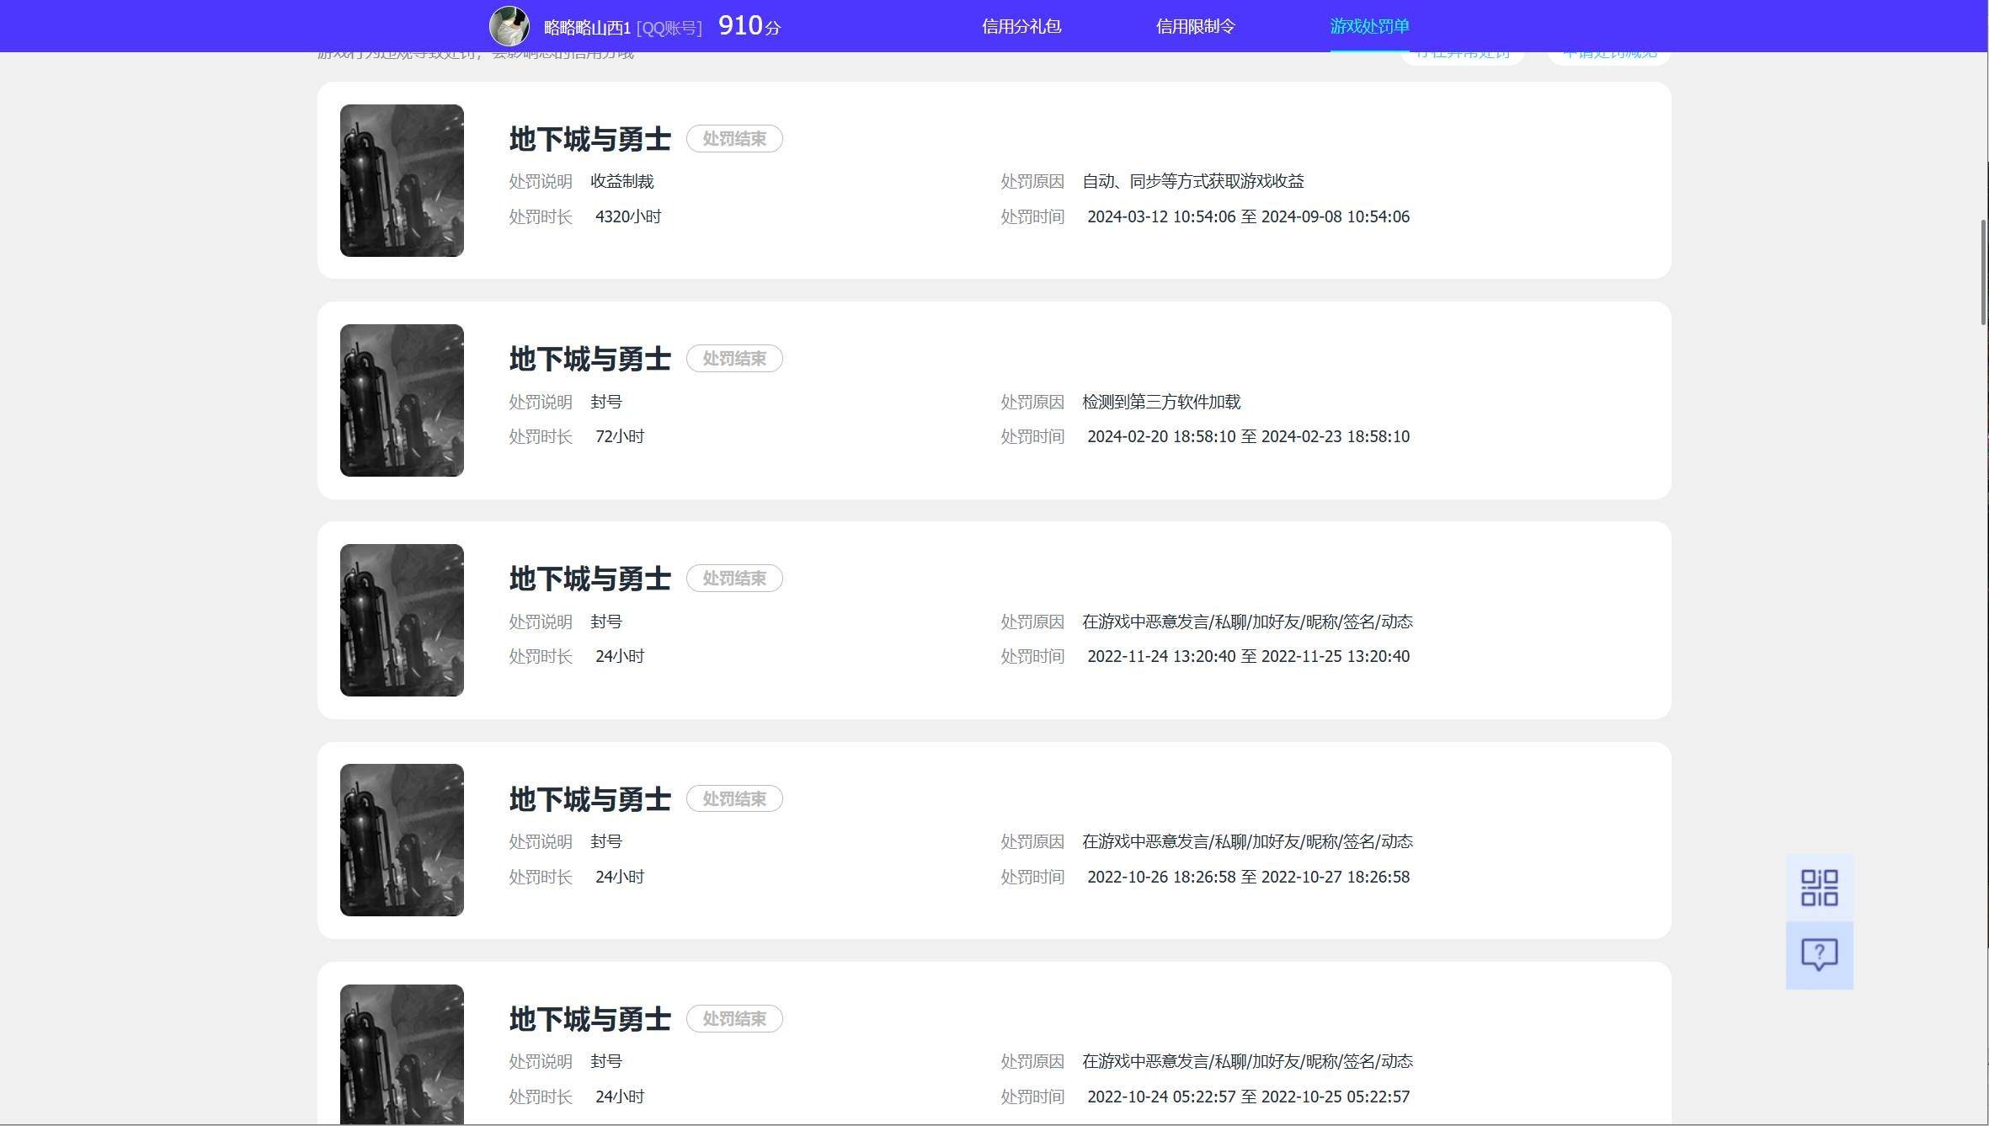
Task: Click time range starting 2024-03-12 10:54:06
Action: [1248, 217]
